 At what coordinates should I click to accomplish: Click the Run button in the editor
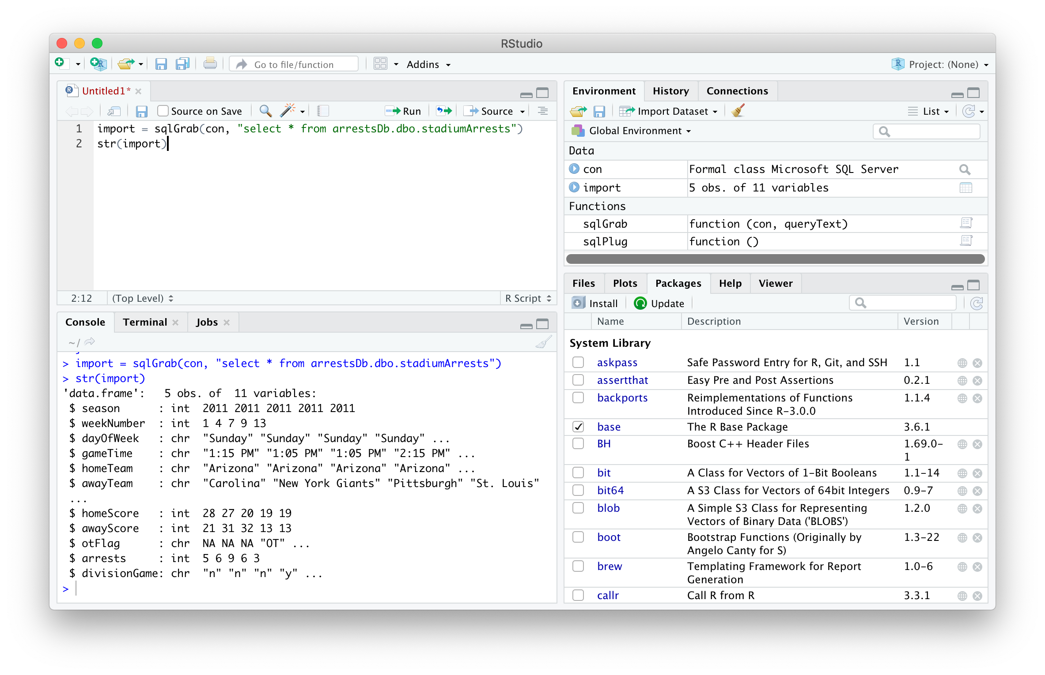(403, 111)
